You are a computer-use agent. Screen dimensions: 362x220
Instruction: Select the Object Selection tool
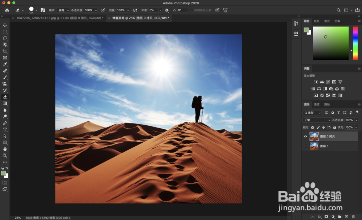coord(5,45)
